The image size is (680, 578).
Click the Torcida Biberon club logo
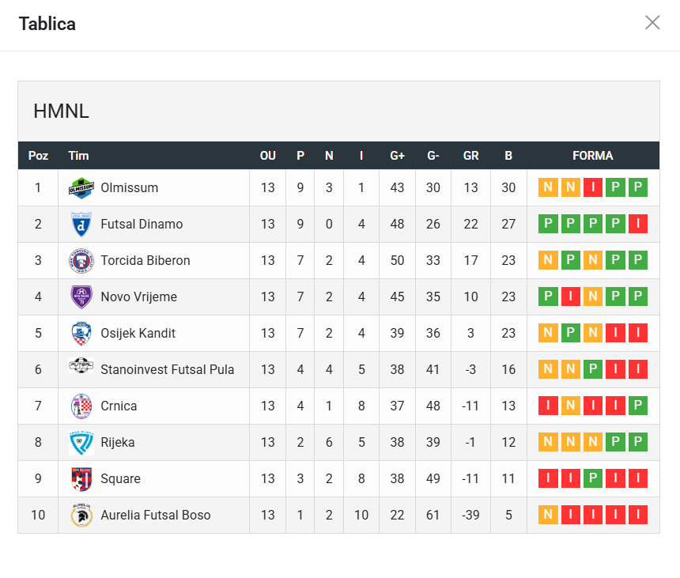coord(81,261)
